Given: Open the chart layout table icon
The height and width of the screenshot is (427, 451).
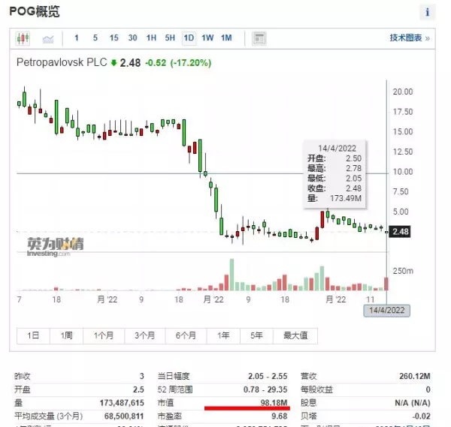Looking at the screenshot, I should point(259,38).
